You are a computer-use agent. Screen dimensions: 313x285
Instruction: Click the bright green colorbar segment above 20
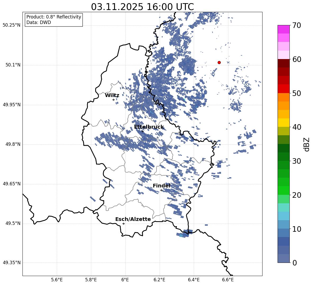coord(284,190)
